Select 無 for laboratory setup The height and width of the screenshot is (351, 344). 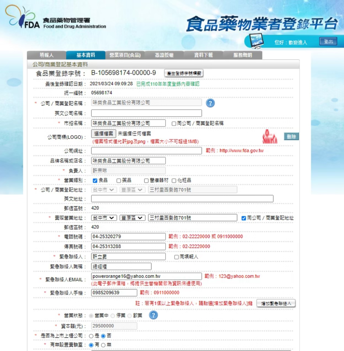point(103,345)
